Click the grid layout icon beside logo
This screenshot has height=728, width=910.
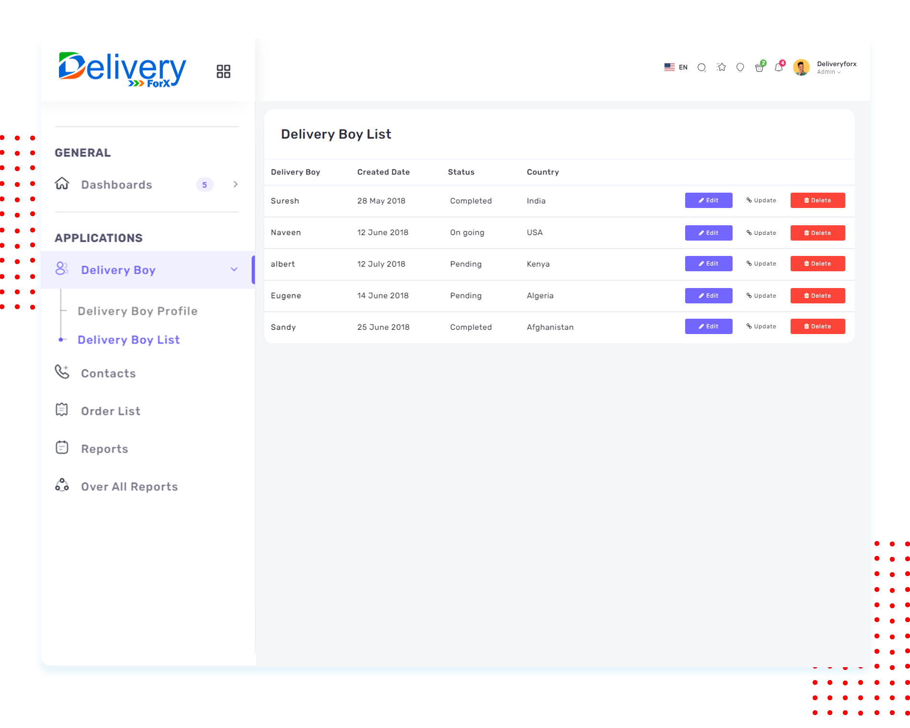223,71
